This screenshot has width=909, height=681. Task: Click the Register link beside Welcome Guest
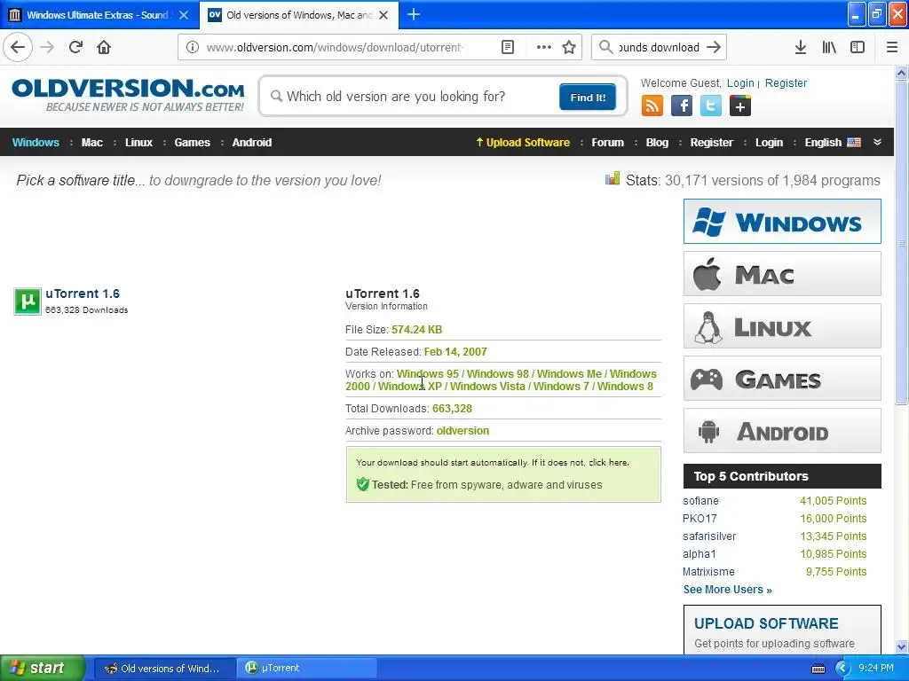click(x=786, y=82)
